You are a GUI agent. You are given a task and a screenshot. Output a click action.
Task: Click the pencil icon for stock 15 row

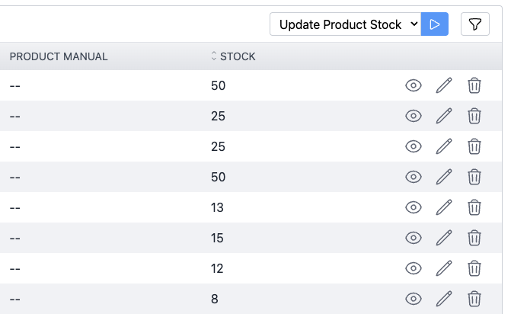coord(444,238)
